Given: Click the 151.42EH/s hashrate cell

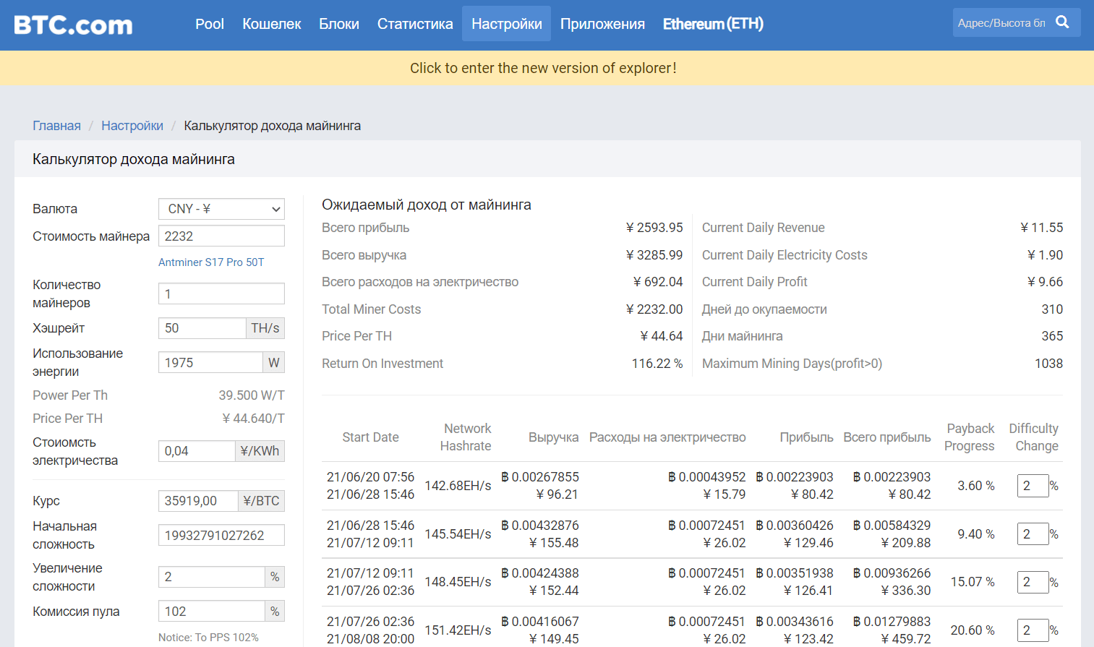Looking at the screenshot, I should click(458, 630).
